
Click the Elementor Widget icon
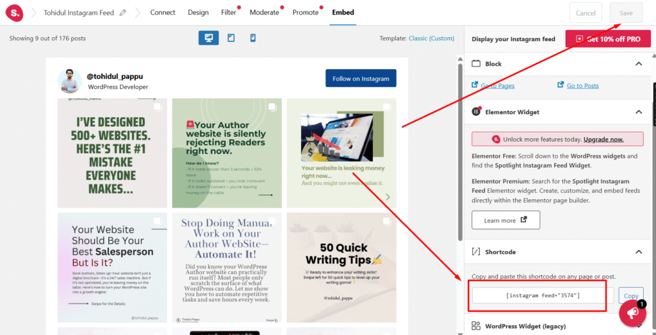tap(476, 111)
